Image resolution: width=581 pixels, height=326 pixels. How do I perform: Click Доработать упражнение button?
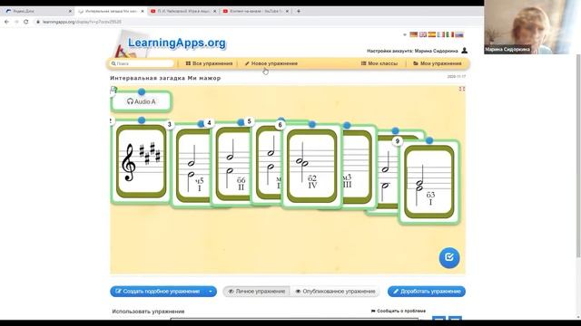(427, 292)
